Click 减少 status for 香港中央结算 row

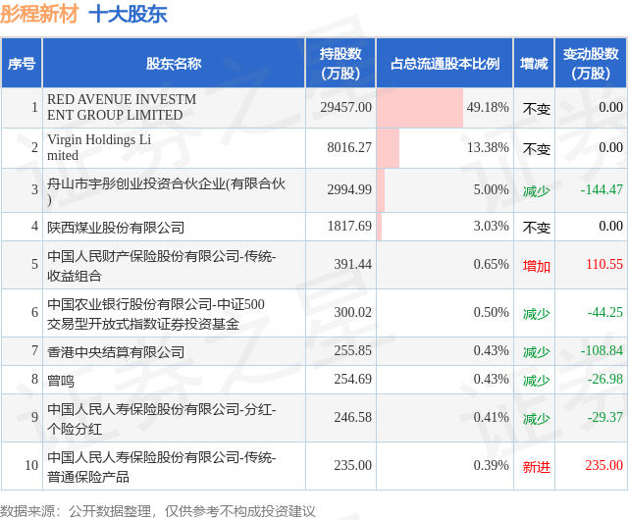(x=537, y=352)
